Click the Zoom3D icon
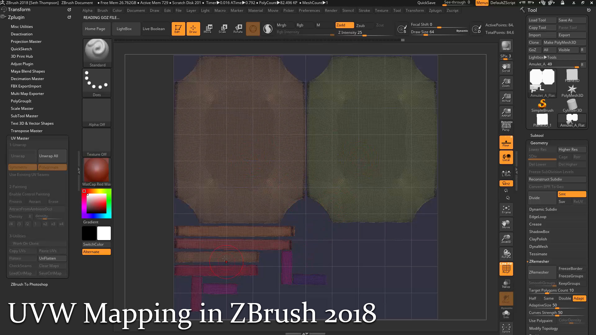The image size is (596, 335). [506, 239]
